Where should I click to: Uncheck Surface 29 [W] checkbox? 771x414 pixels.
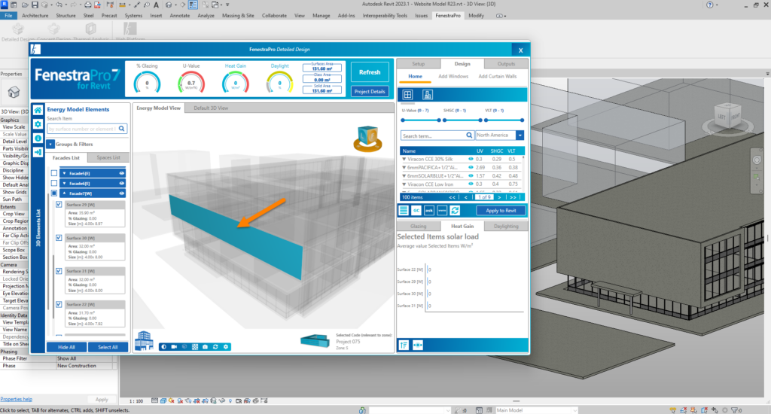point(59,205)
